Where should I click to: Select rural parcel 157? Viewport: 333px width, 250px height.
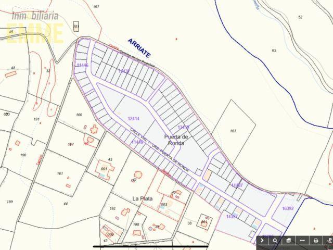pos(96,7)
